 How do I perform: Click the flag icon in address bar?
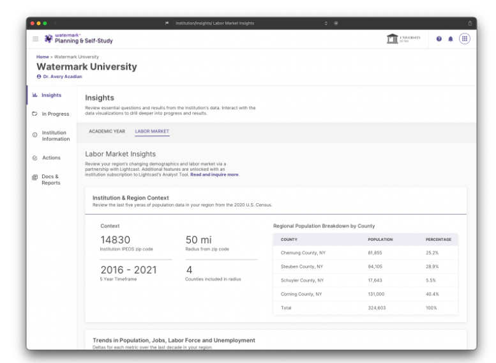[x=167, y=23]
